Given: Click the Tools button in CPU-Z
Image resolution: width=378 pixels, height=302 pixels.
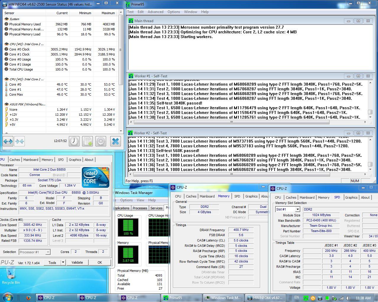Looking at the screenshot, I should point(52,262).
